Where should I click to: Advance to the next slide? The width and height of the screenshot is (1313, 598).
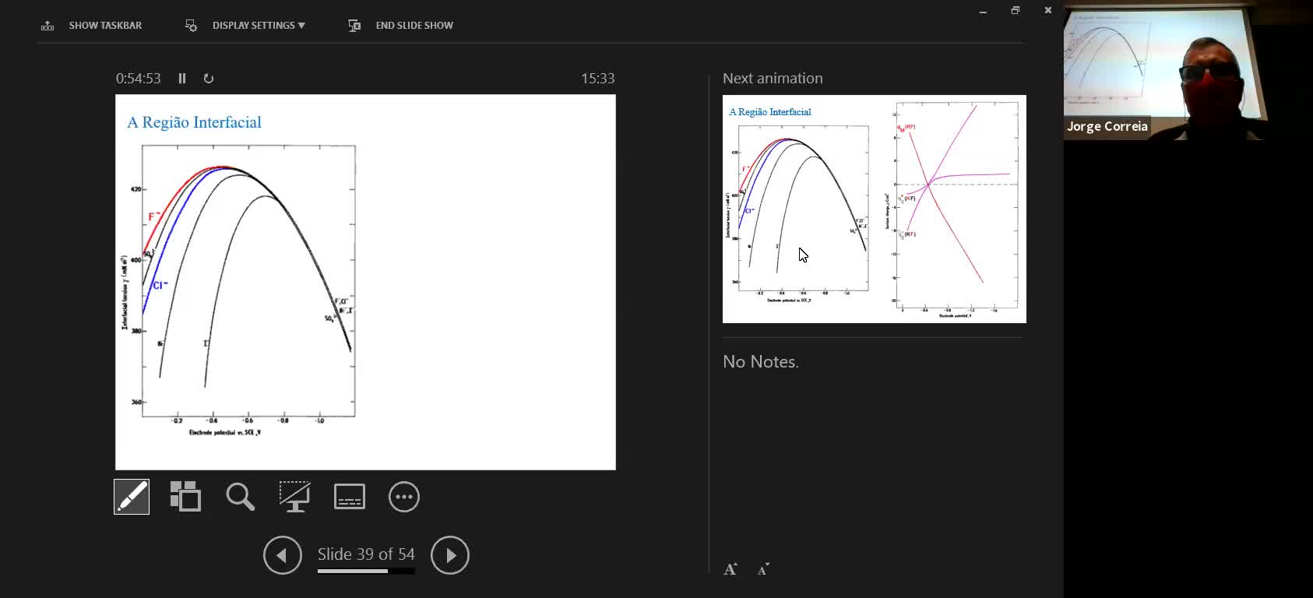tap(450, 555)
